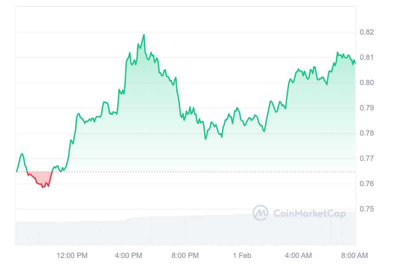The width and height of the screenshot is (399, 266).
Task: Click the 8:00 PM time label
Action: [186, 255]
